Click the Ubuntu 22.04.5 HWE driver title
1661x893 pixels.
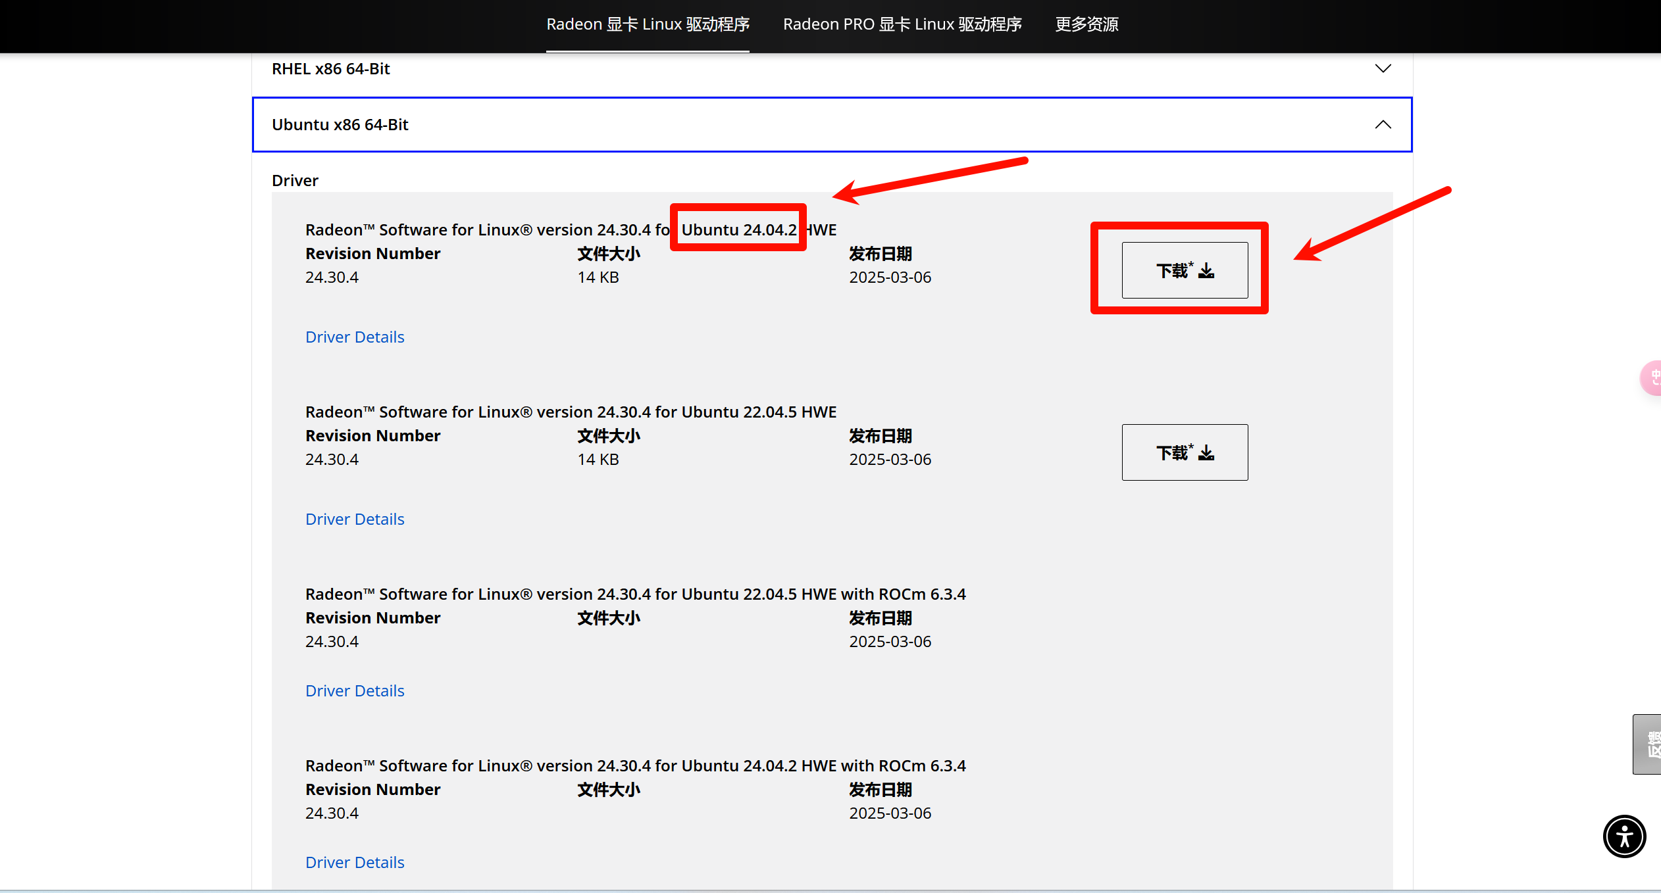570,412
